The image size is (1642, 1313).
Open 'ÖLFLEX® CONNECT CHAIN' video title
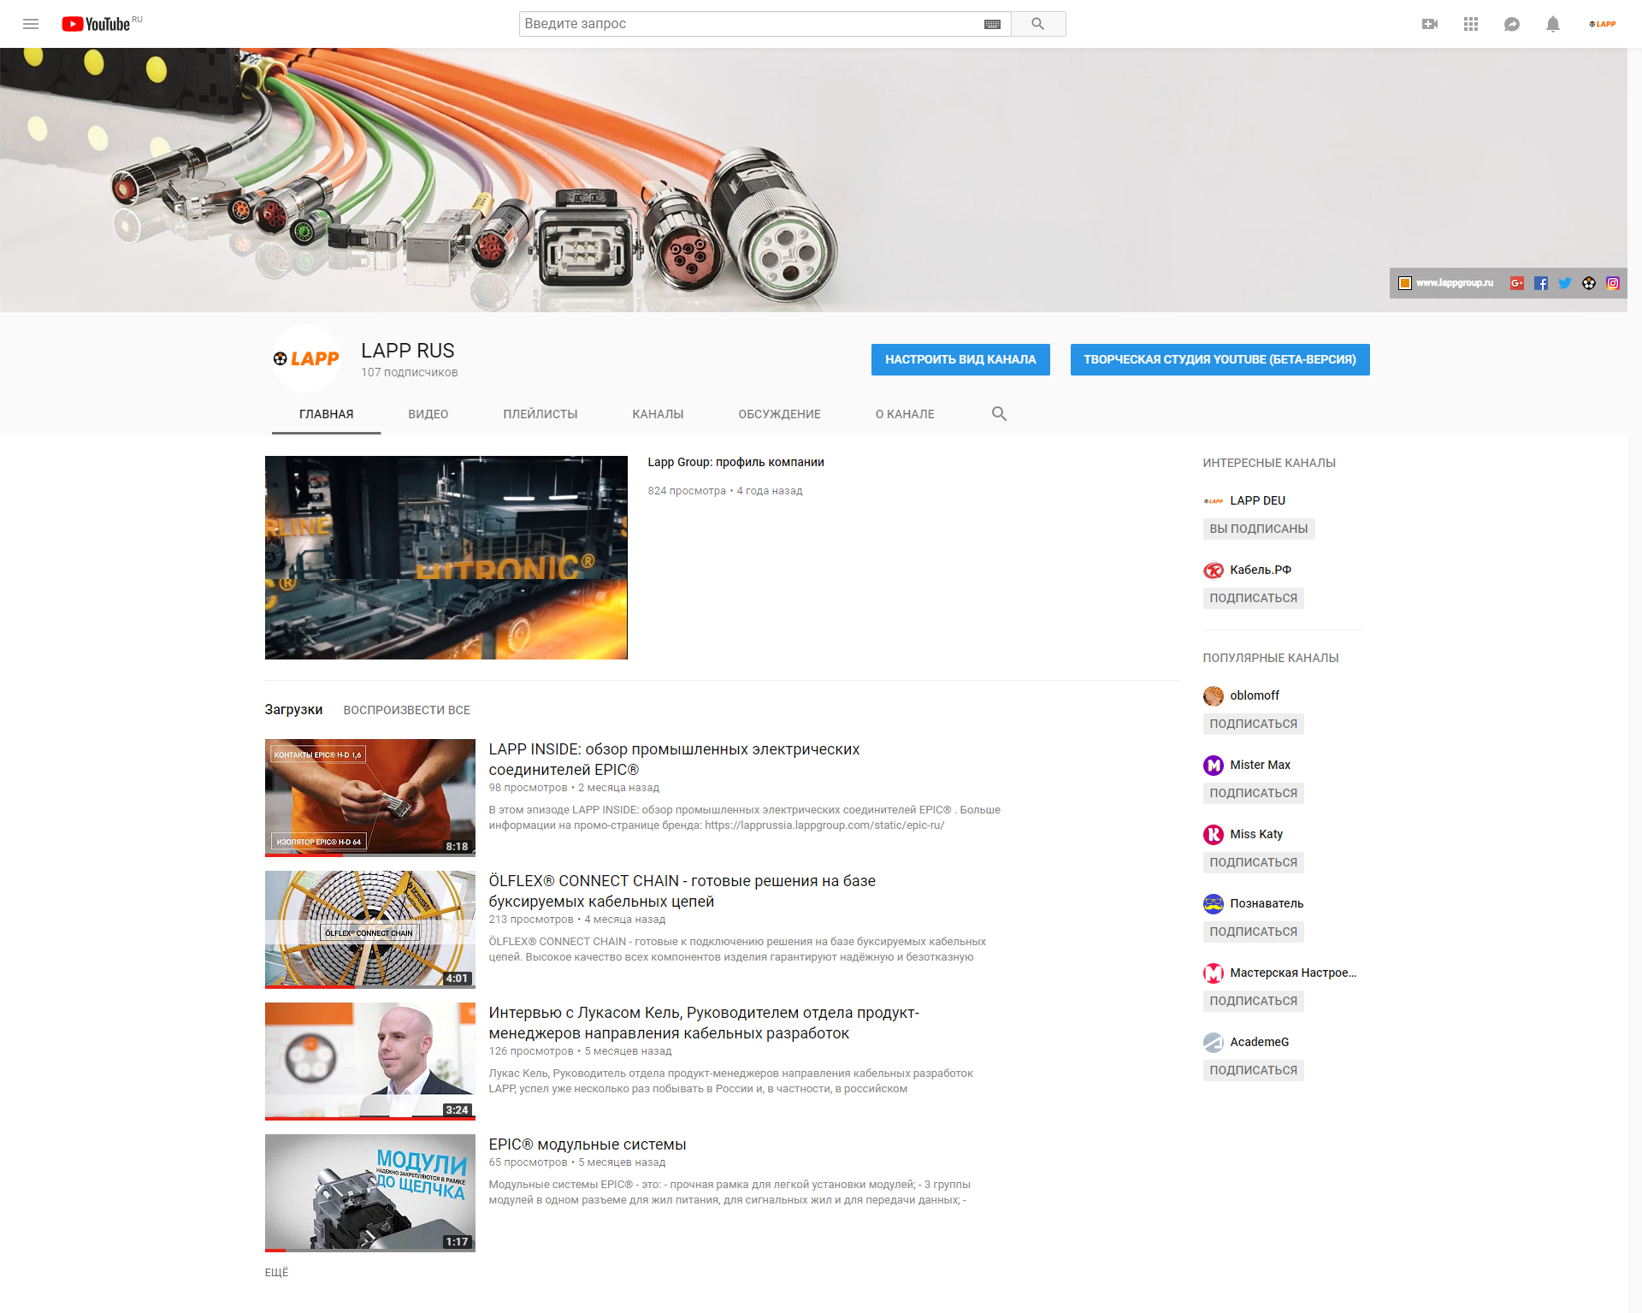tap(682, 891)
